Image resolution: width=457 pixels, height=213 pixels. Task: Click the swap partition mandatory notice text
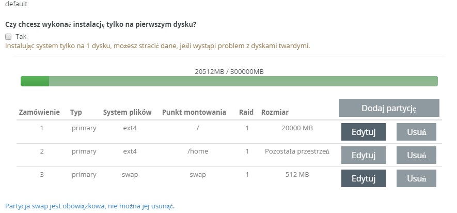[90, 206]
